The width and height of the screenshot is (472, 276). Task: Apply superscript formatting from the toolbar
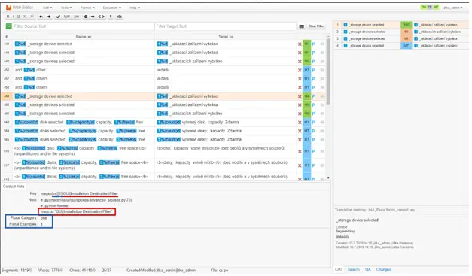[x=32, y=17]
